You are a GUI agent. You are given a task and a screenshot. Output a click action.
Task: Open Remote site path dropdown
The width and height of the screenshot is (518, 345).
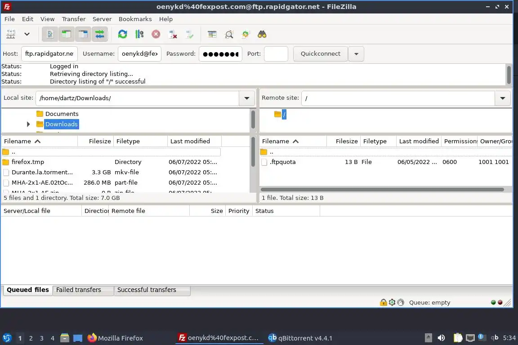point(502,98)
